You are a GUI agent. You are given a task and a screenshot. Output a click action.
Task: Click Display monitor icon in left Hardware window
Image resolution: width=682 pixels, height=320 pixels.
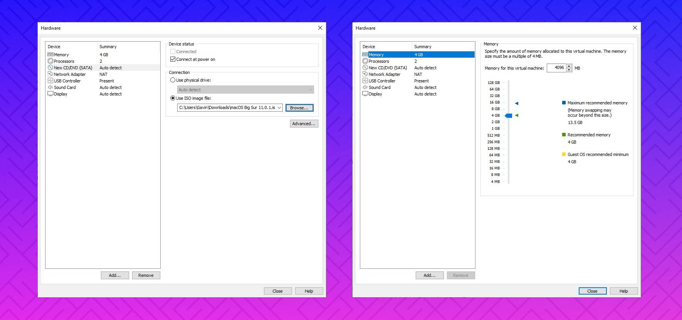click(50, 94)
